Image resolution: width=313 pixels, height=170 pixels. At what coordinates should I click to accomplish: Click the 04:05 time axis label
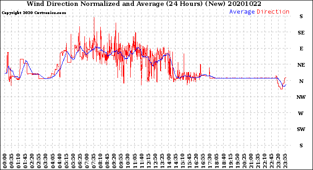tap(53, 161)
